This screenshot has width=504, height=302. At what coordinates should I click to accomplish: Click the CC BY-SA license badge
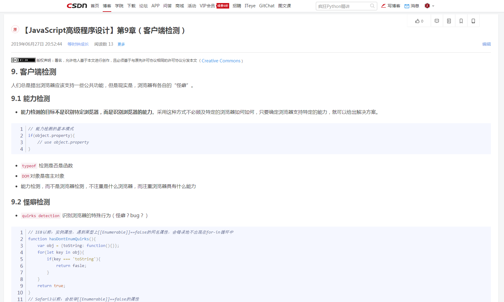(23, 60)
